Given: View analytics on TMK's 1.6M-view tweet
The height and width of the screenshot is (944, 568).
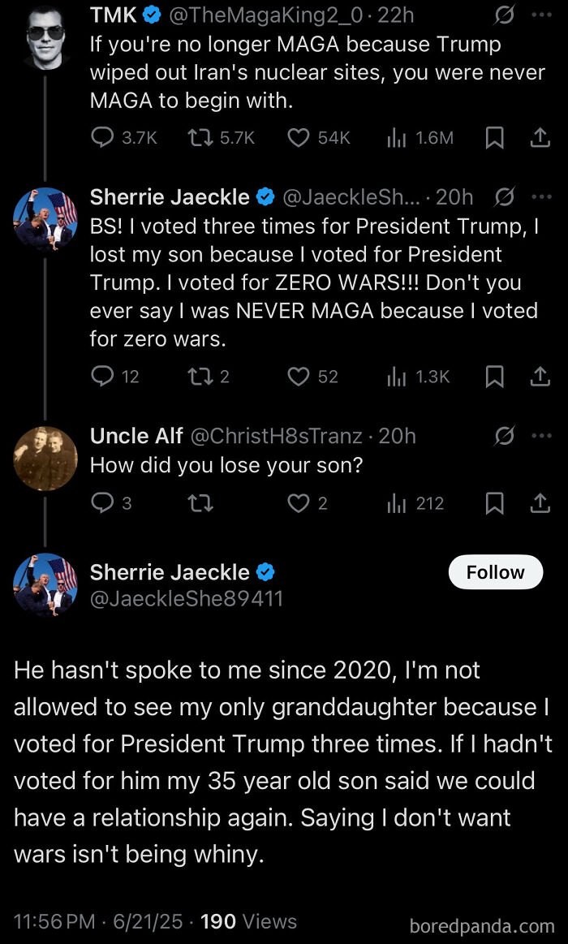Looking at the screenshot, I should point(396,139).
